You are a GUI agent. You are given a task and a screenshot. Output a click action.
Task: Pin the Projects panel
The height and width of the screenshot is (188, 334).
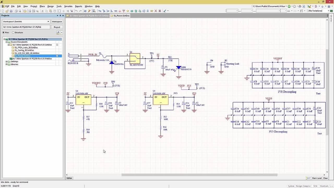tap(60, 15)
